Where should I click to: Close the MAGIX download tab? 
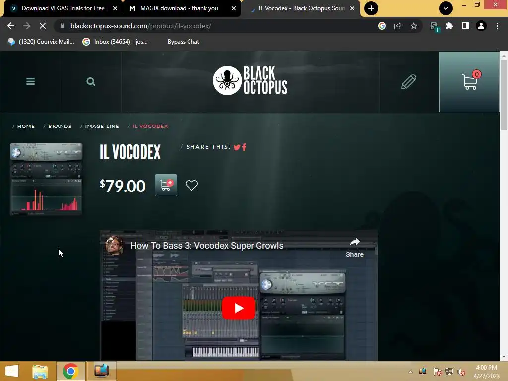(234, 8)
